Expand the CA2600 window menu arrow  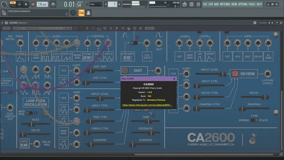pos(2,23)
